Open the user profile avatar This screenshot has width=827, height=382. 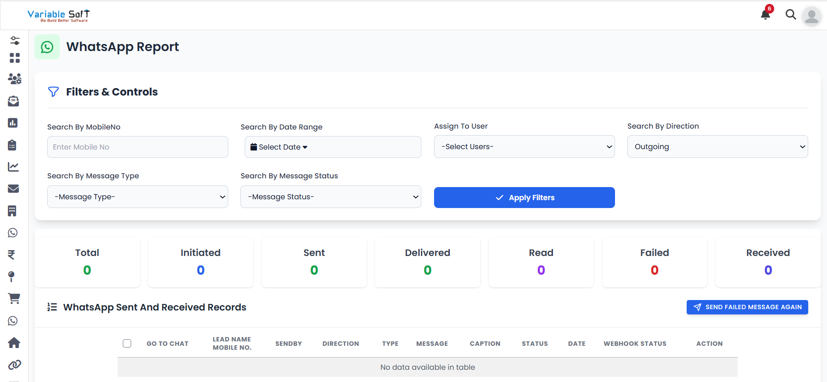tap(811, 16)
